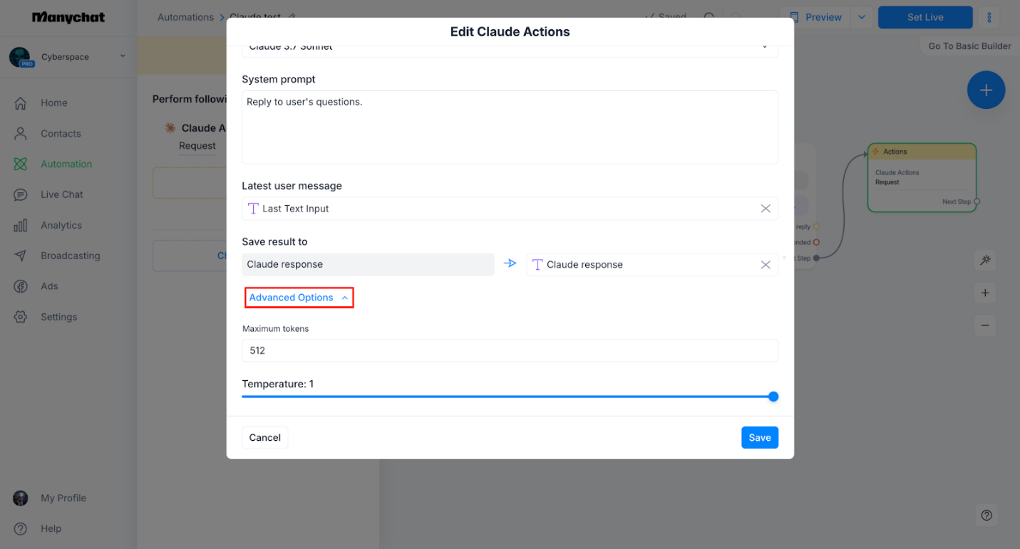Open Settings gear in sidebar
The image size is (1020, 549).
(x=21, y=318)
